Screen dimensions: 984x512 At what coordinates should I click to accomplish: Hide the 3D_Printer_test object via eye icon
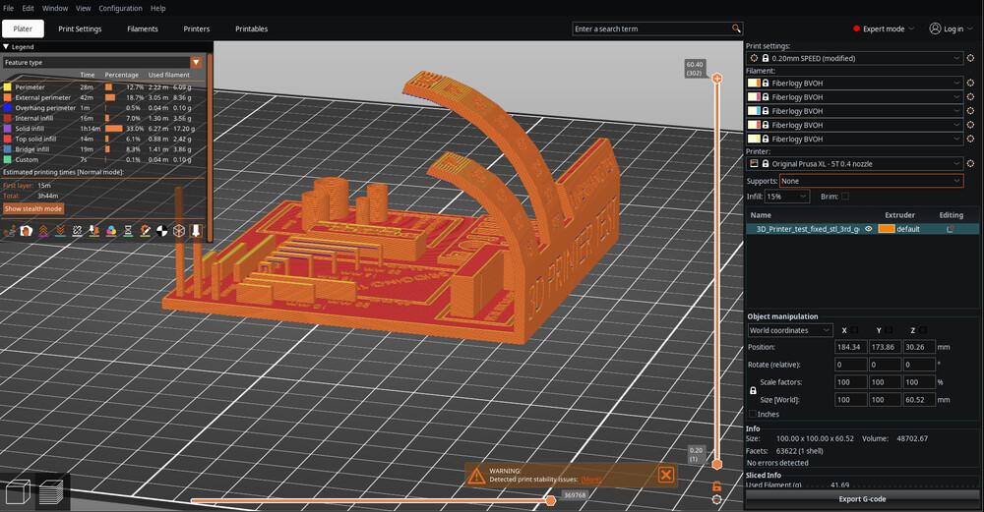[x=869, y=229]
